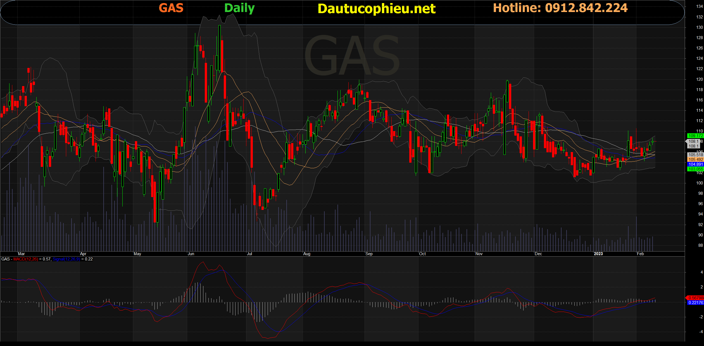Image resolution: width=704 pixels, height=346 pixels.
Task: Click the Dec marker on date axis
Action: 538,254
